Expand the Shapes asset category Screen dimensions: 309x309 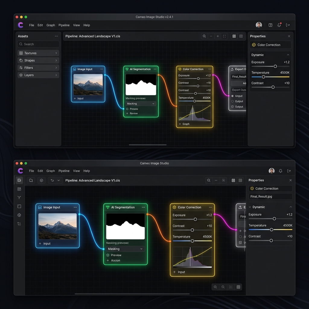pyautogui.click(x=38, y=60)
